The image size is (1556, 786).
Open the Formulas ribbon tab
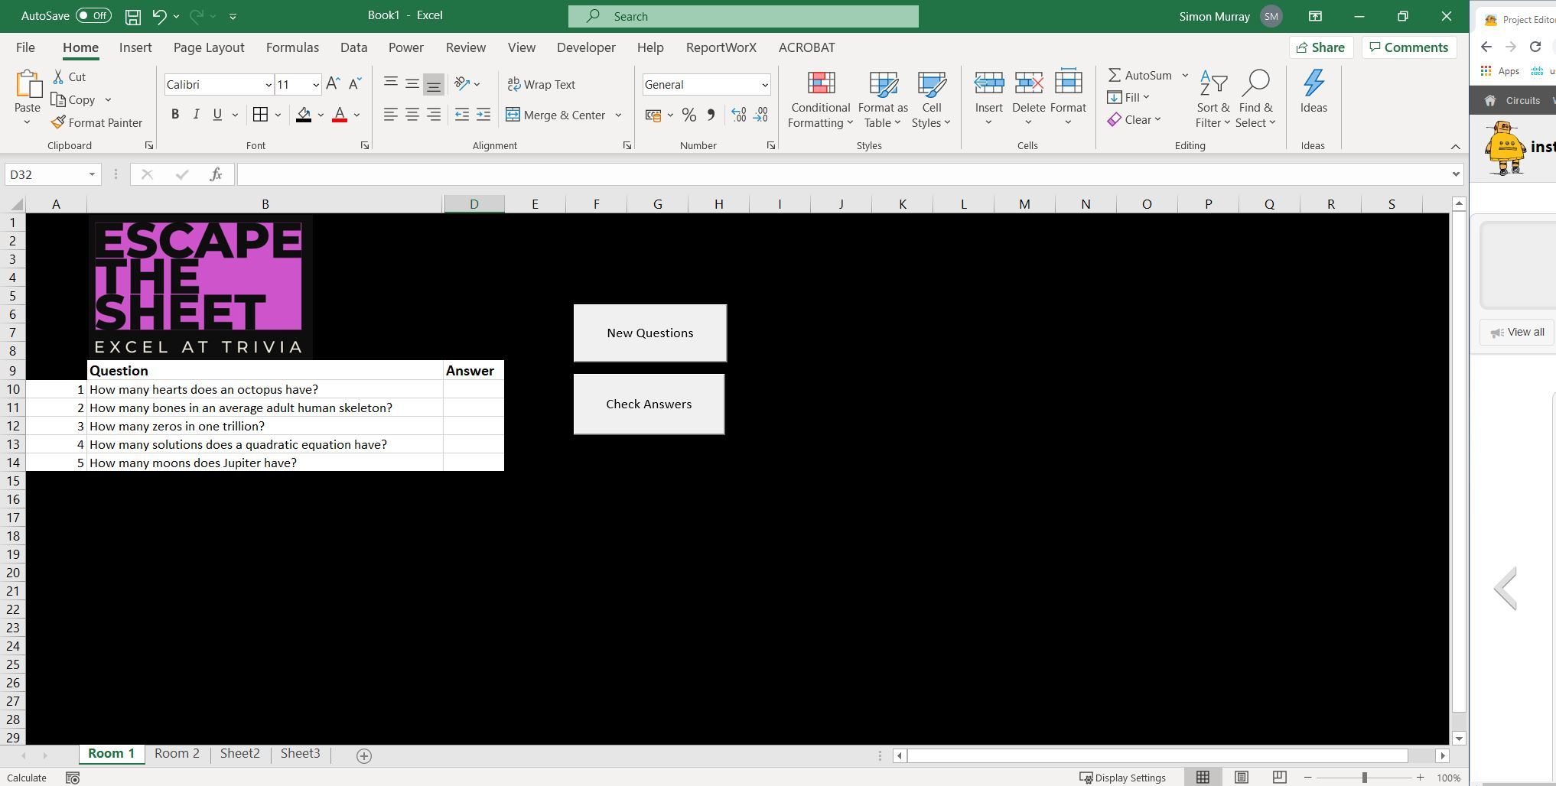(292, 47)
